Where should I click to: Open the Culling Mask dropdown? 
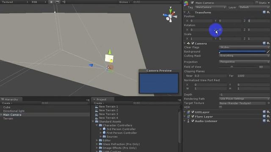point(244,56)
